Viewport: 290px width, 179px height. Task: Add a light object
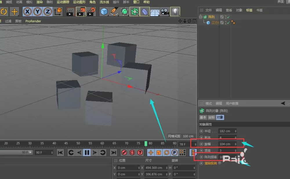[175, 12]
